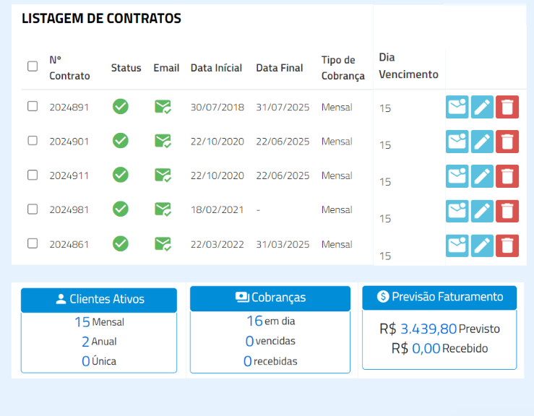
Task: Click the R$ 3.439,80 Previsto value
Action: (439, 329)
